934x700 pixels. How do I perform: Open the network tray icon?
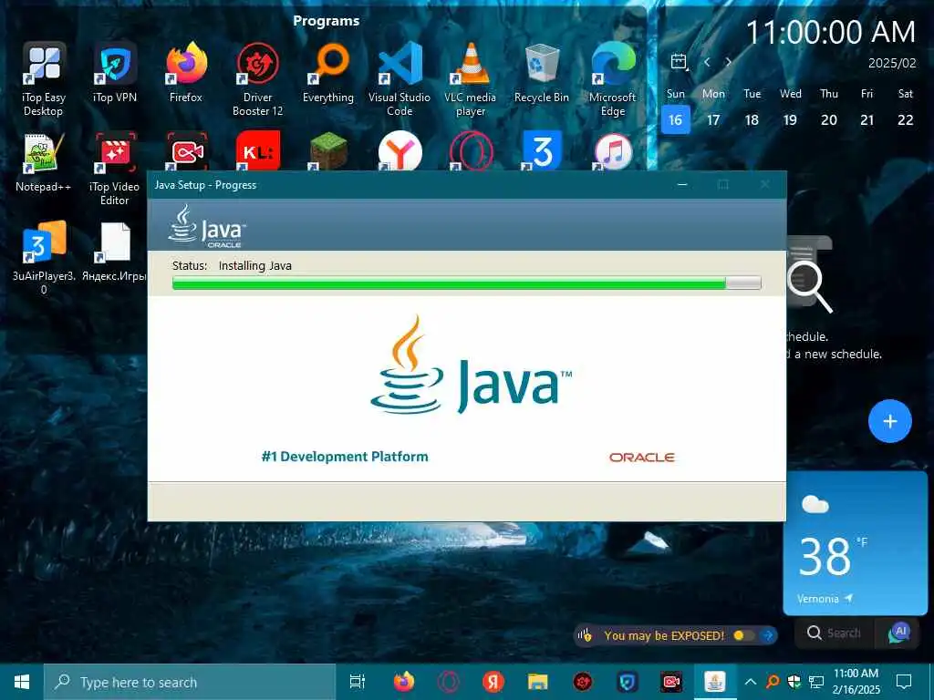click(816, 682)
